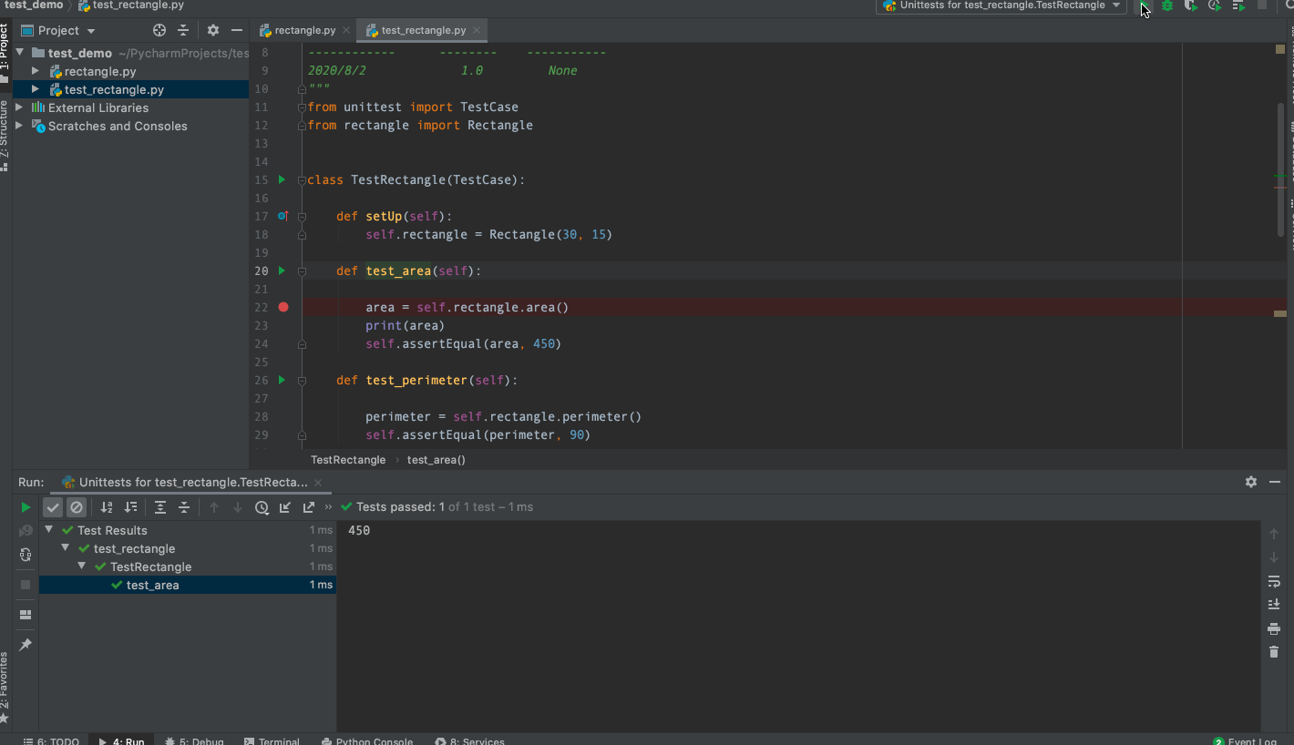Fold the setUp method on line 17

point(302,216)
